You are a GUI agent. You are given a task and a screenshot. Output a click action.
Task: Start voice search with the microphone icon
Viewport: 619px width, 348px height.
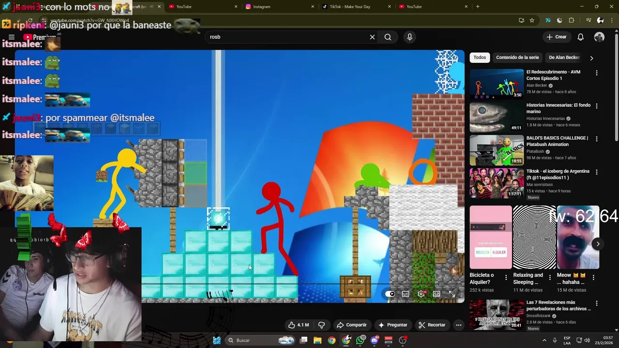pos(410,37)
